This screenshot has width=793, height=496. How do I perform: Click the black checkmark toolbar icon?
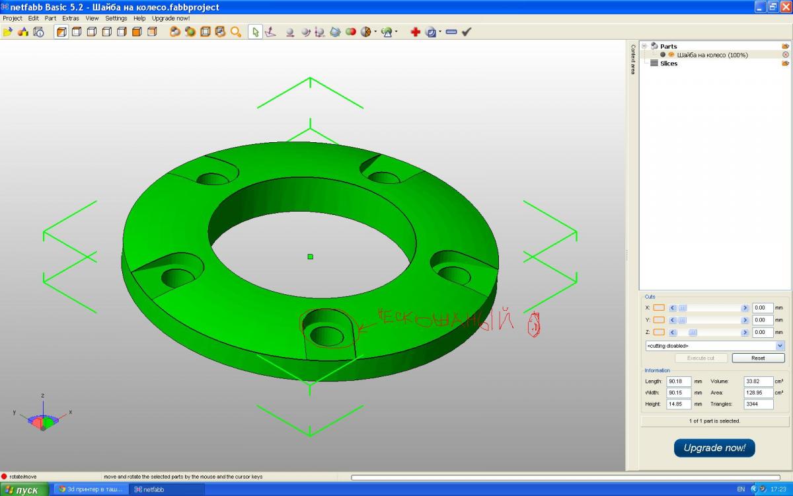(467, 32)
